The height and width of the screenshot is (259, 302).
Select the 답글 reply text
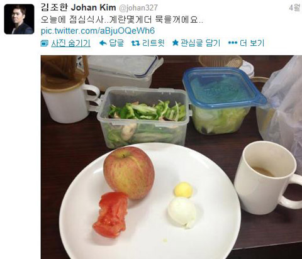tap(116, 43)
